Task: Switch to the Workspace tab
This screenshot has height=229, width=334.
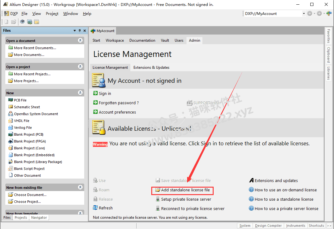Action: pyautogui.click(x=115, y=40)
